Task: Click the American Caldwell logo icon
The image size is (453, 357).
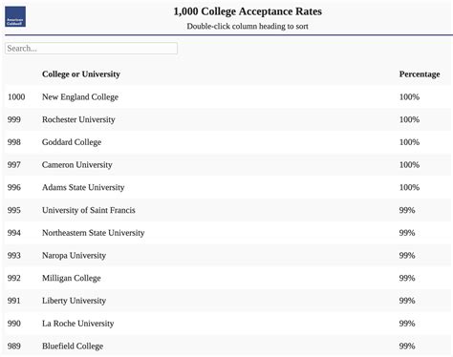Action: click(15, 16)
